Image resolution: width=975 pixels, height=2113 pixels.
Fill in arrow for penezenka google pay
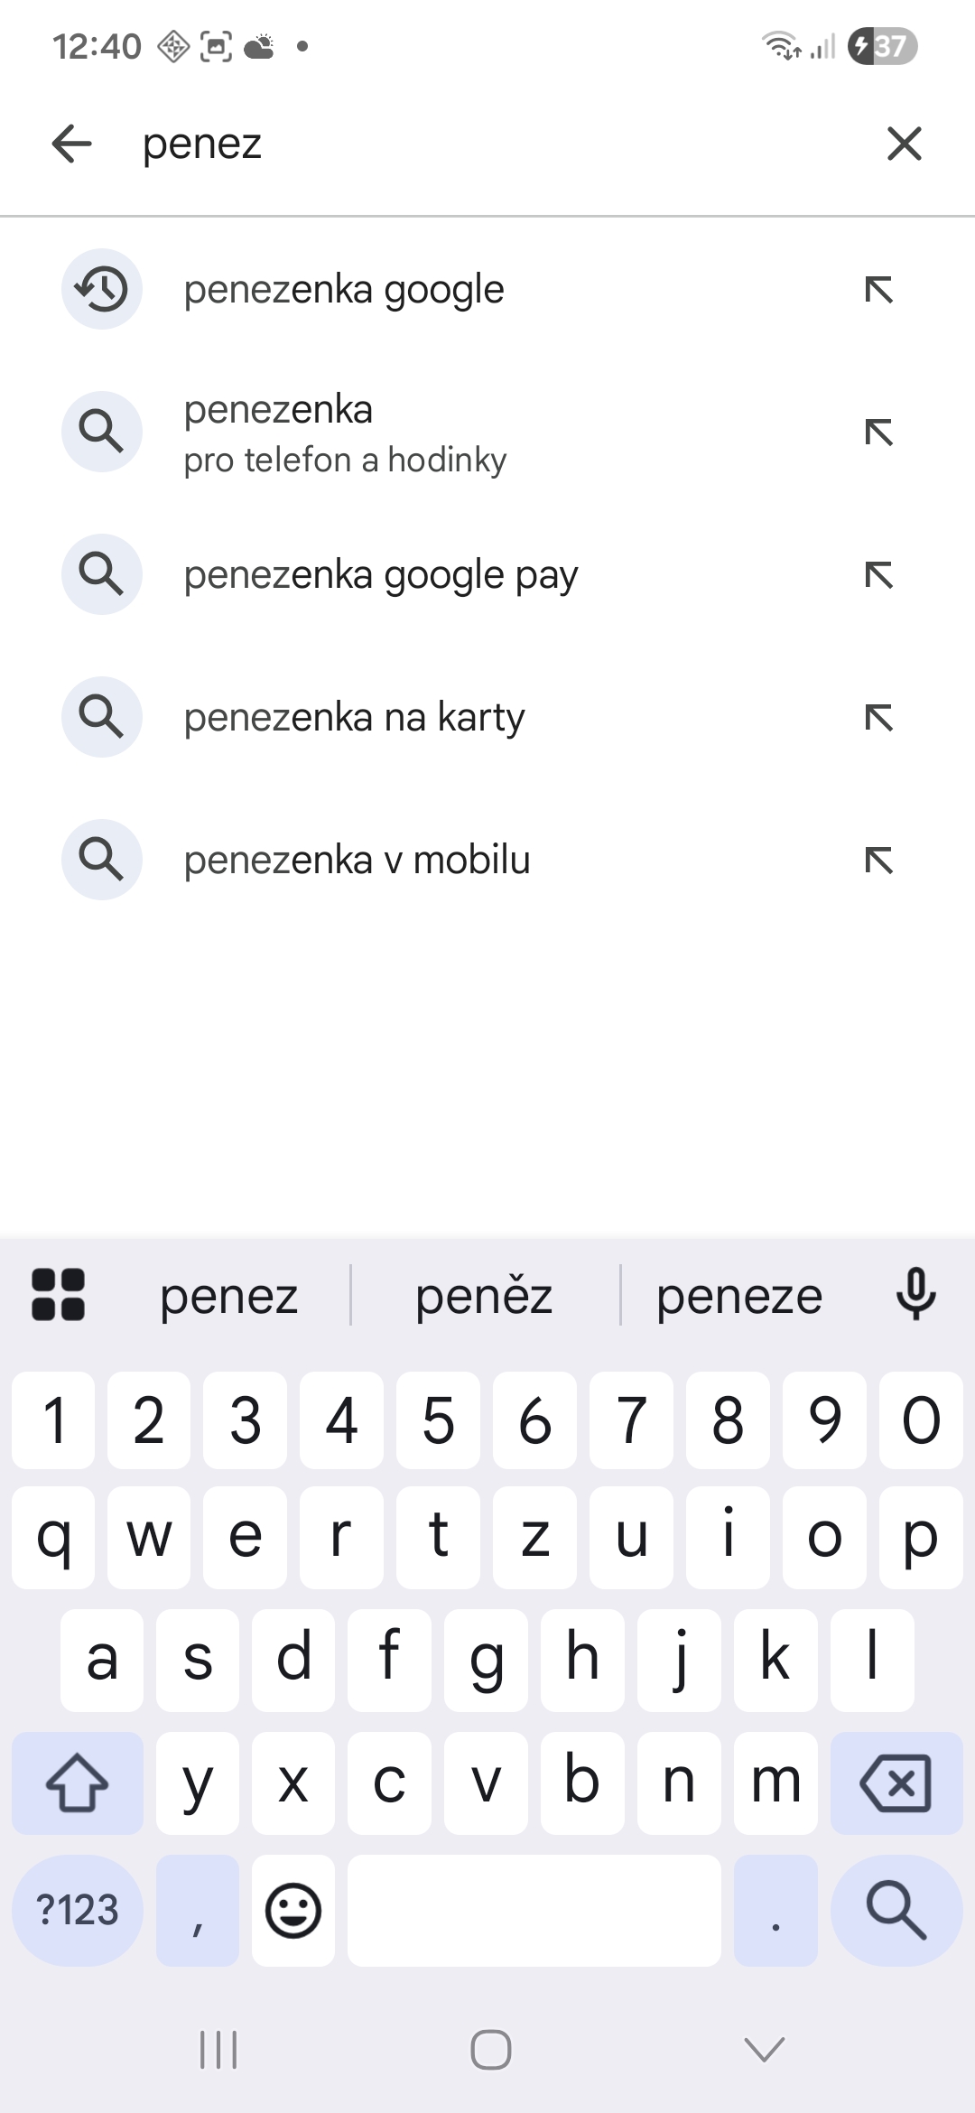878,574
